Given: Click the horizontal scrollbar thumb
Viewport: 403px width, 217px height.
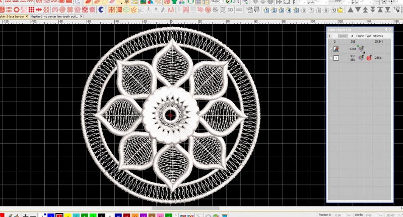Looking at the screenshot, I should click(186, 208).
